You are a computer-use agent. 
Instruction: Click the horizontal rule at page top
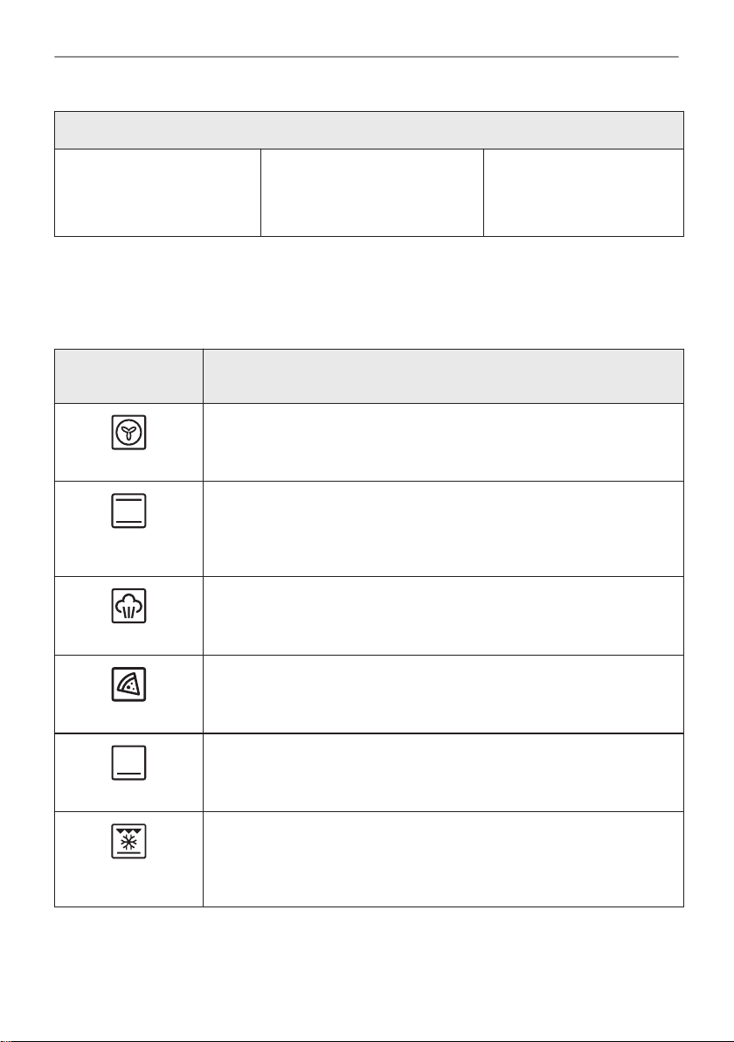[366, 57]
